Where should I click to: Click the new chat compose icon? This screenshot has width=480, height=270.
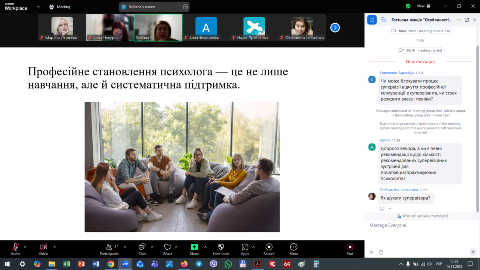tap(372, 20)
